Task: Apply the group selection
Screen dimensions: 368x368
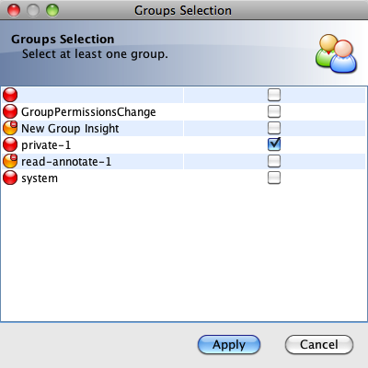Action: 229,344
